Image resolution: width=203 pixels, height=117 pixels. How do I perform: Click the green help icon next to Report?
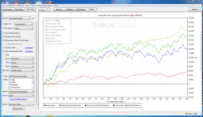pos(33,18)
